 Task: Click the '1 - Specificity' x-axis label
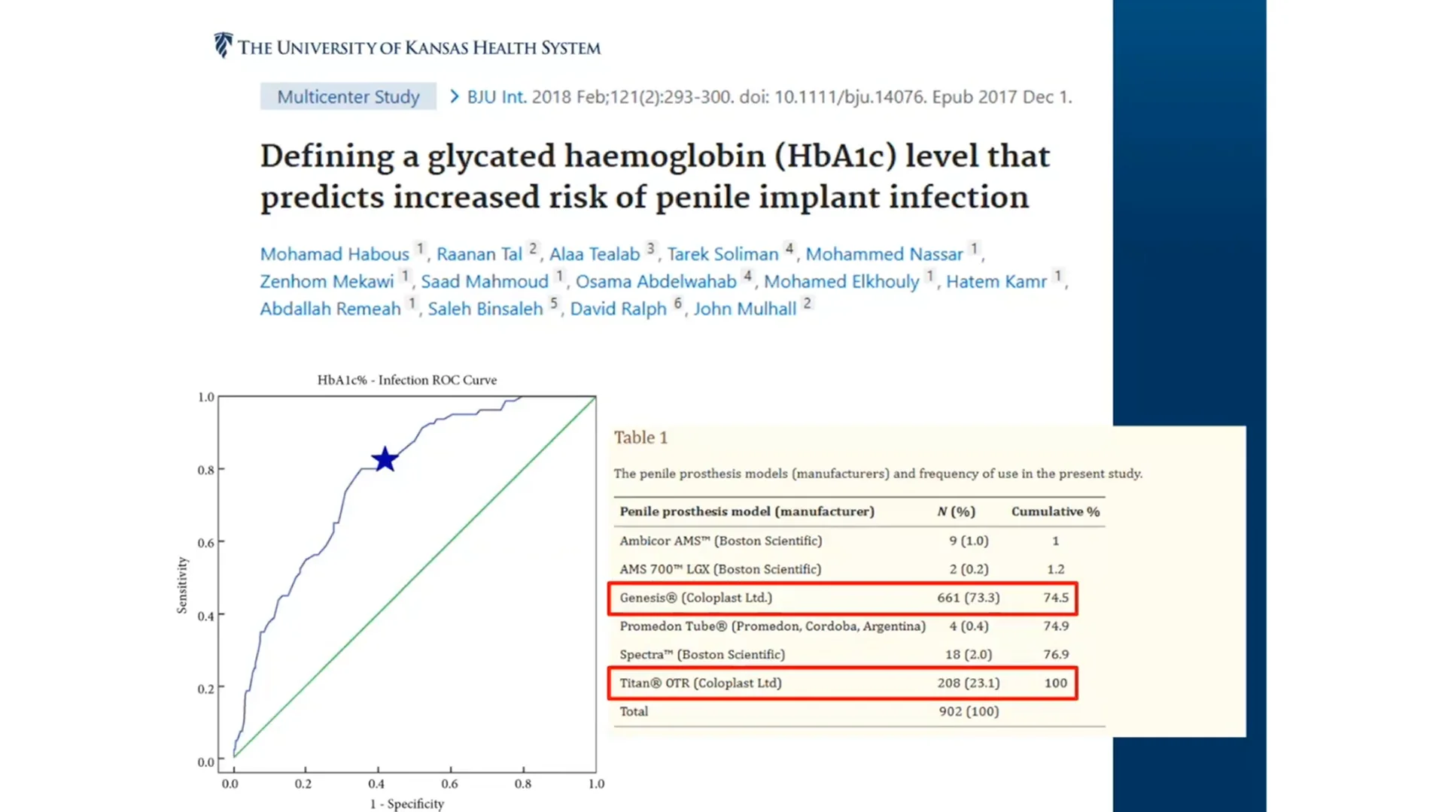[x=407, y=803]
